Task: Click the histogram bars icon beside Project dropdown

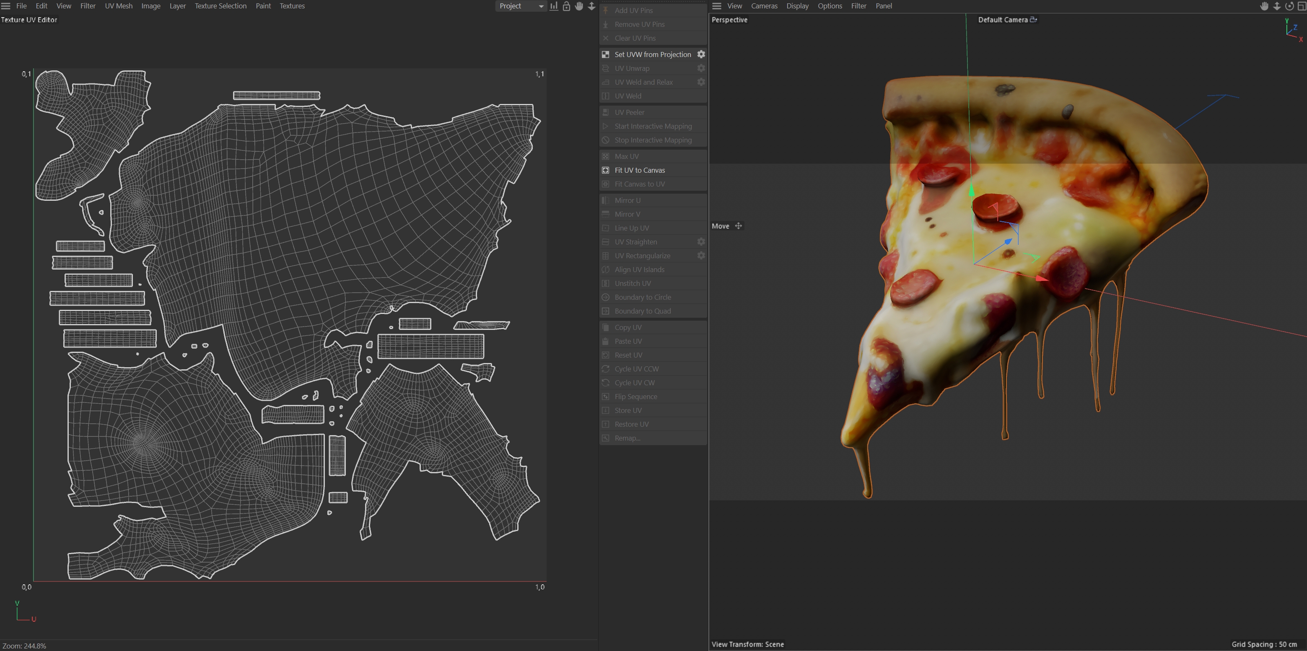Action: 554,6
